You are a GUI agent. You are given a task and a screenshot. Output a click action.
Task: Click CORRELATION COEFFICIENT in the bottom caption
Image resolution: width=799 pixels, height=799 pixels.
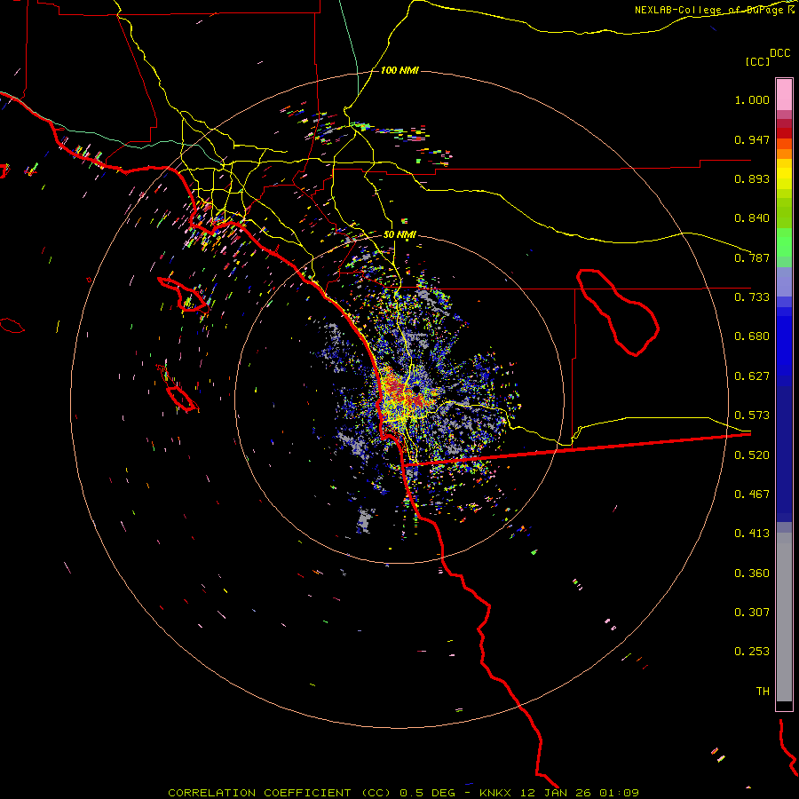pos(259,793)
